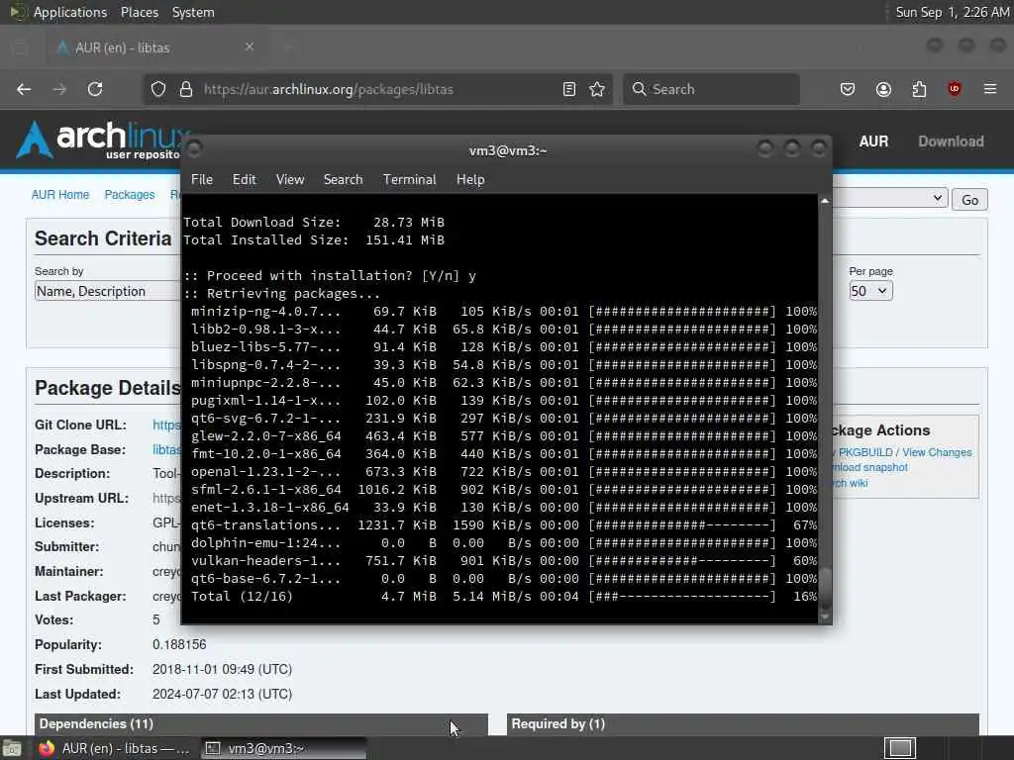Open the AUR navigation link

(873, 142)
